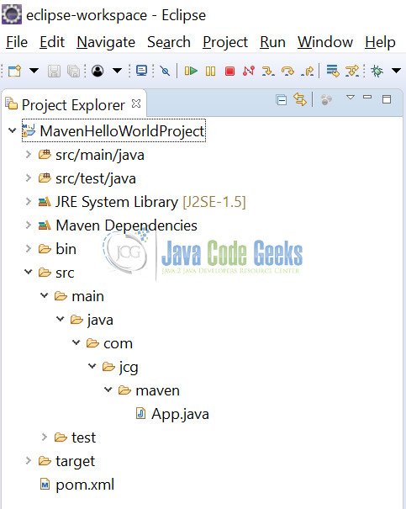Select the src/main/java package icon
Screen dimensions: 406x509
45,155
